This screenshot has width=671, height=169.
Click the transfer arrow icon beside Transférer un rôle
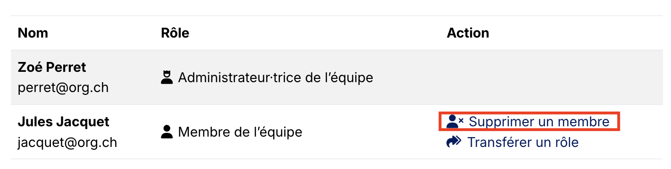pyautogui.click(x=453, y=142)
